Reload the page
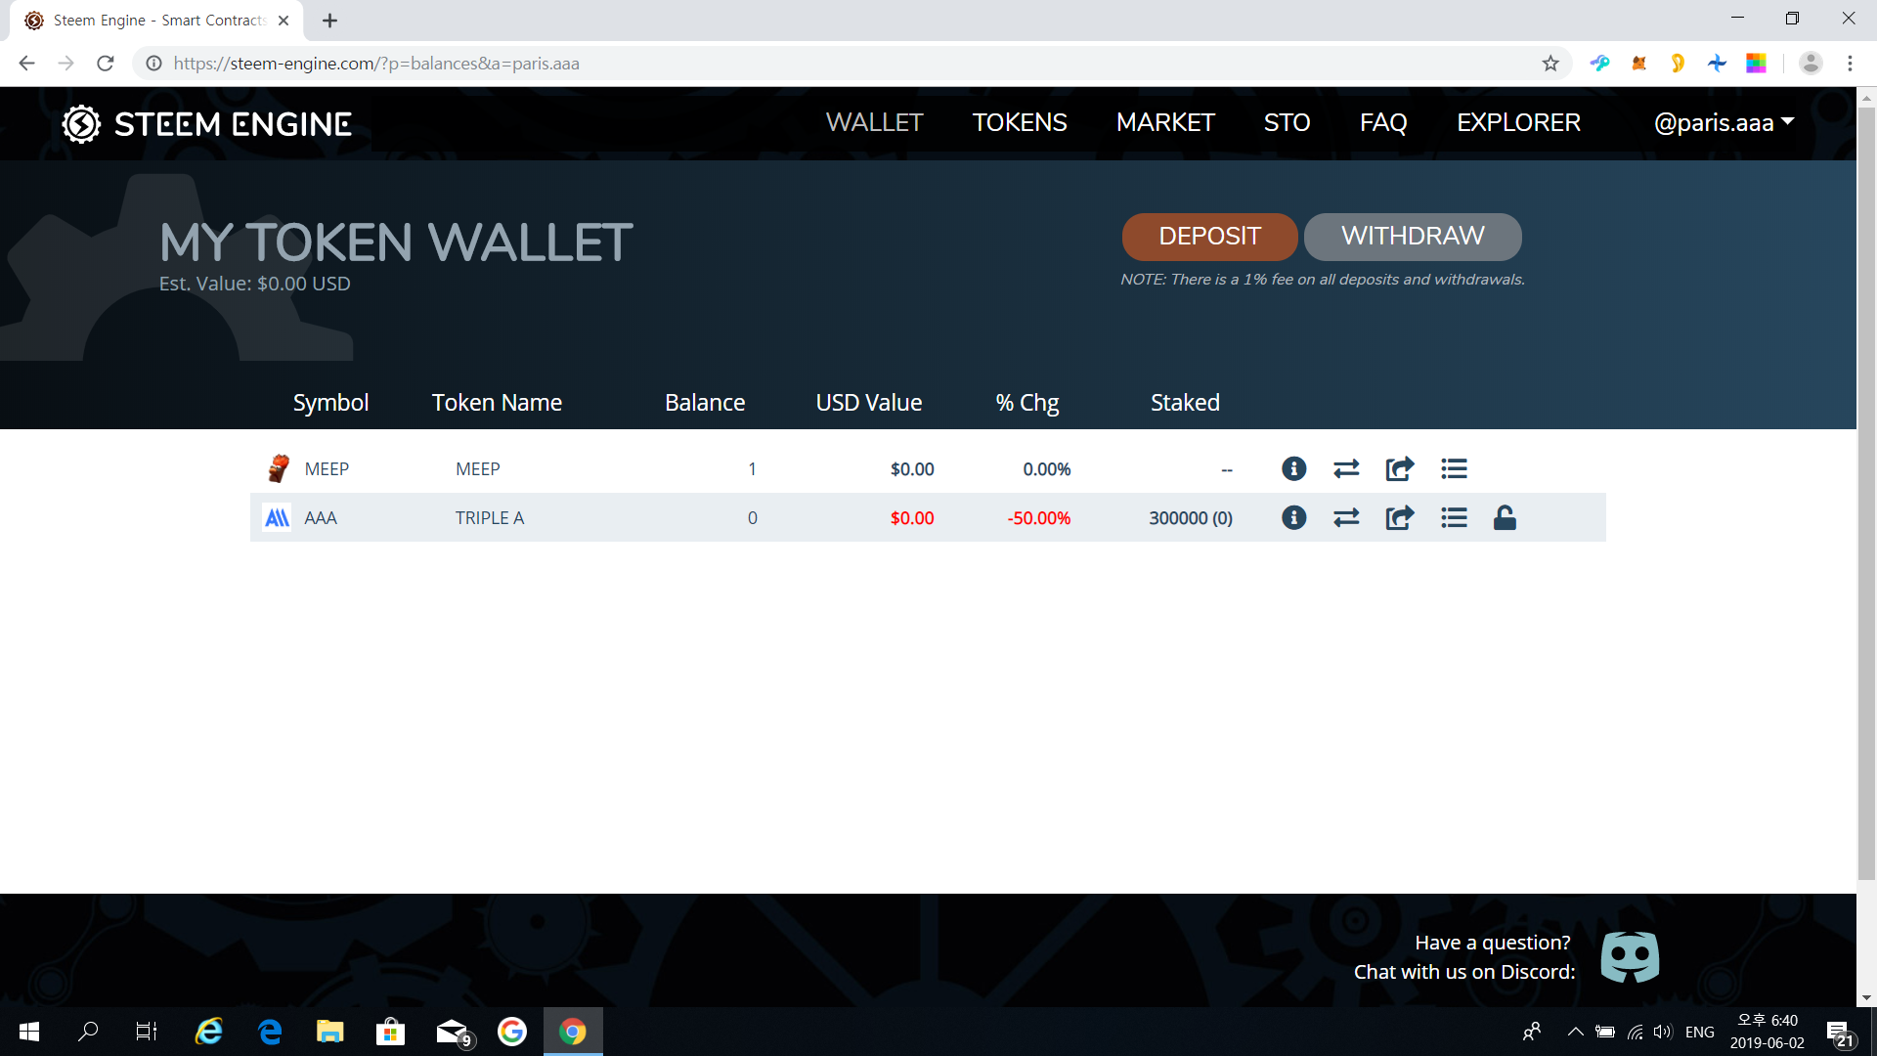1877x1056 pixels. point(106,64)
